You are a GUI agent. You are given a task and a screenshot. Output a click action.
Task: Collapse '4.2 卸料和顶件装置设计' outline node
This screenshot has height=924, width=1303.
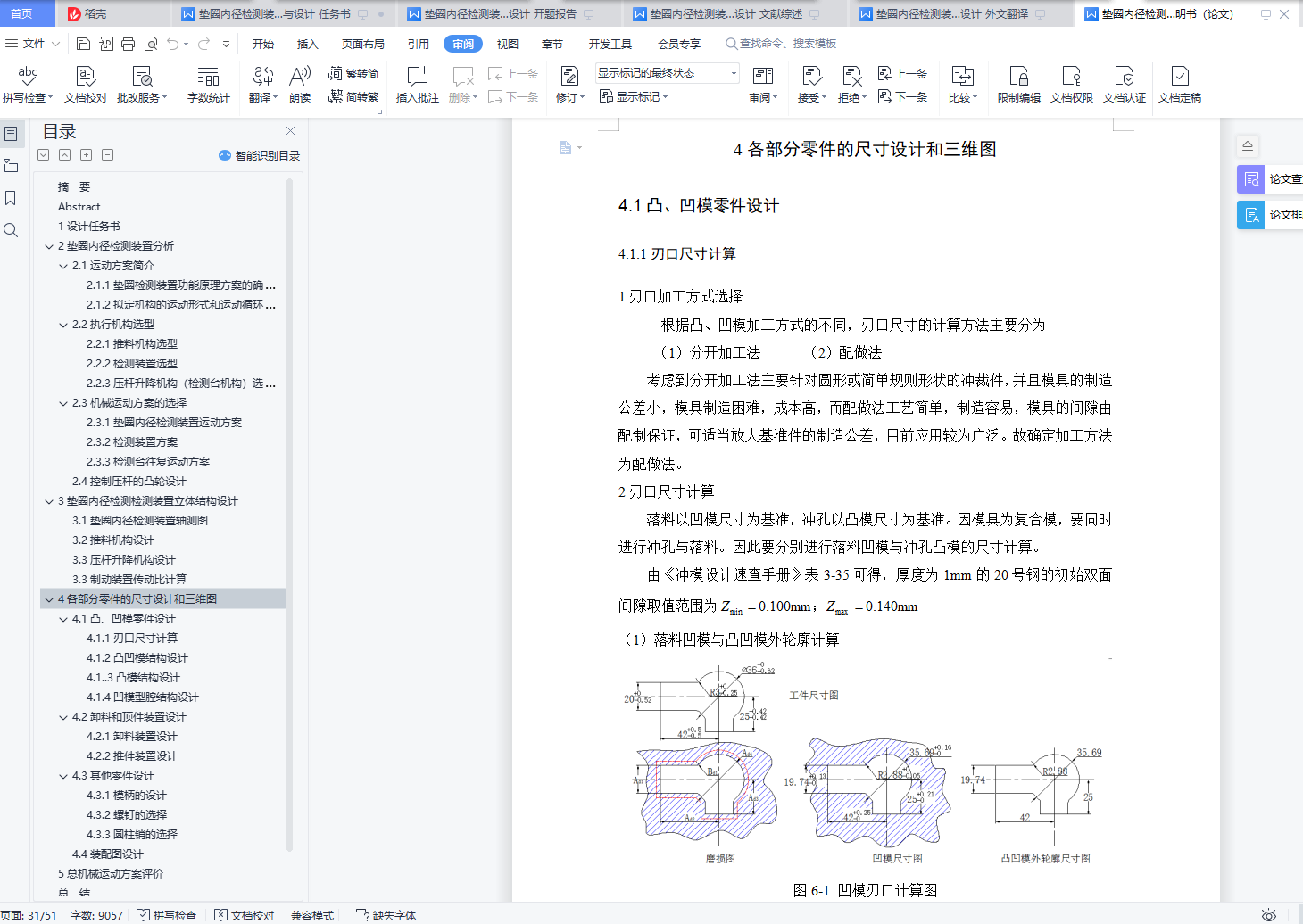click(63, 717)
